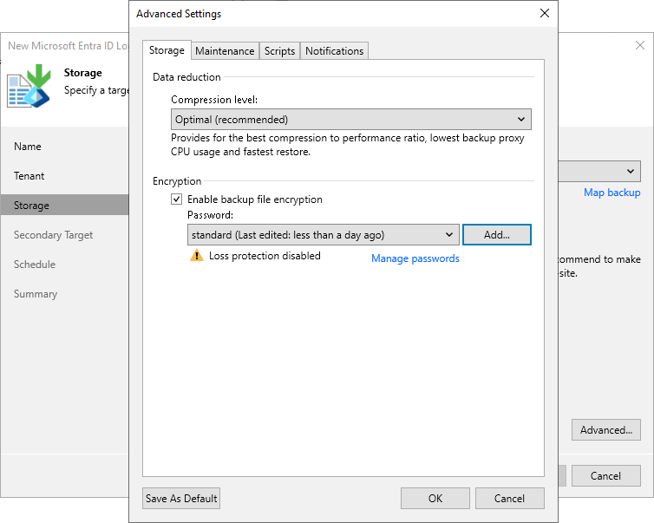Screen dimensions: 654x523
Task: Select the Storage tab
Action: (x=167, y=50)
